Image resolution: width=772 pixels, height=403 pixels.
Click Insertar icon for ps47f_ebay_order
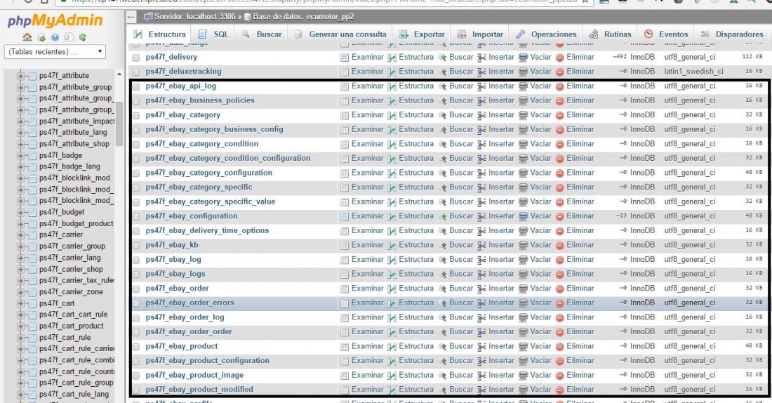tap(481, 289)
